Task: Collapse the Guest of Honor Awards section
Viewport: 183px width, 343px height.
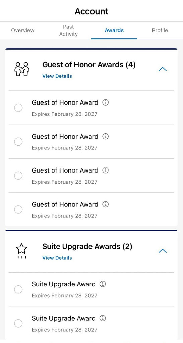Action: 163,69
